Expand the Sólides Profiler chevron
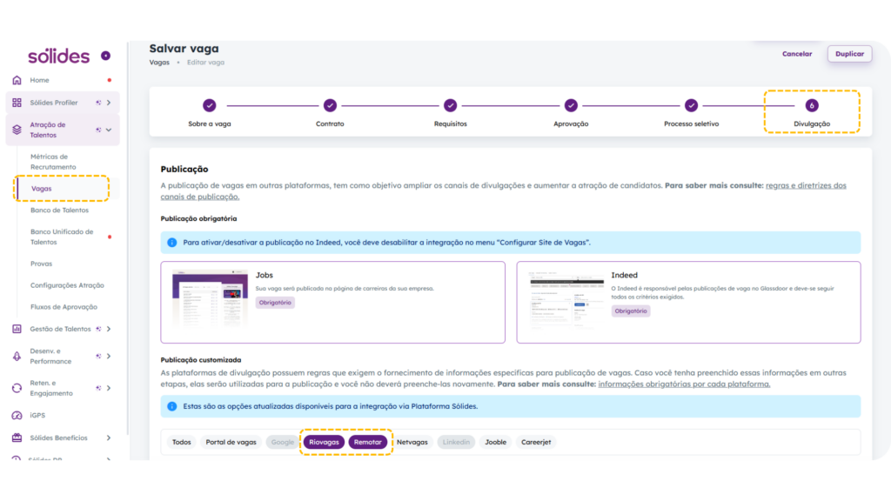 (x=109, y=103)
